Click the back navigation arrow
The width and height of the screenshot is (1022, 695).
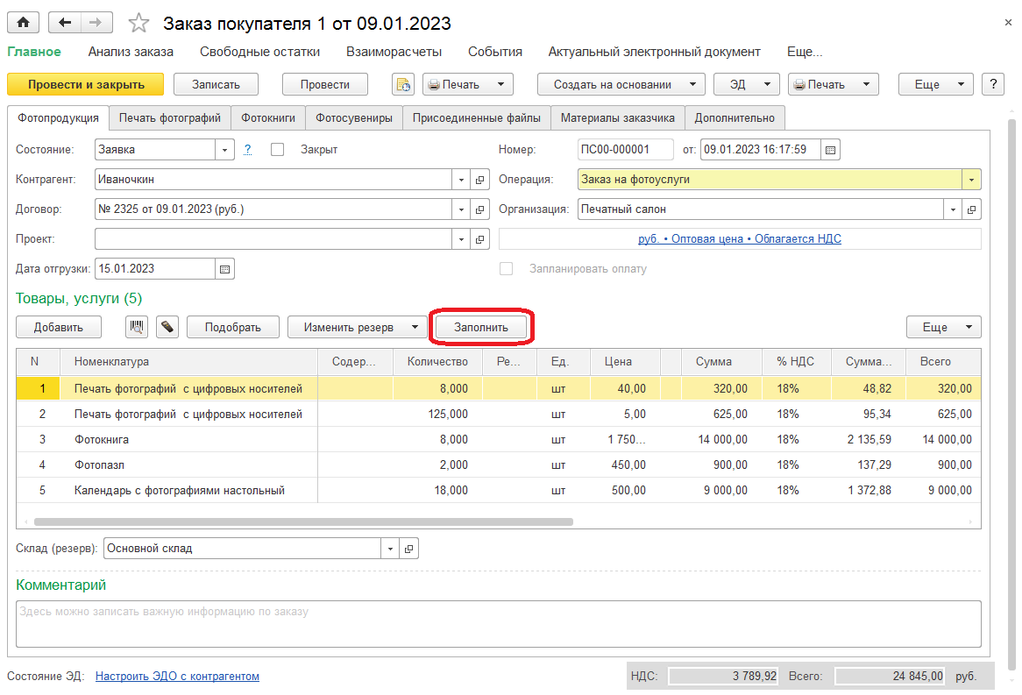pos(65,23)
